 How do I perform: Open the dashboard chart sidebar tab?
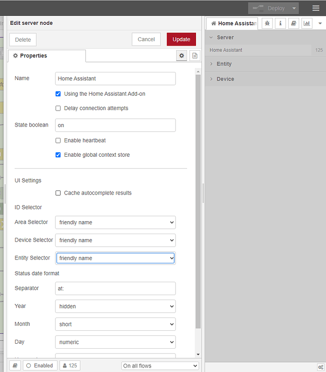point(307,23)
